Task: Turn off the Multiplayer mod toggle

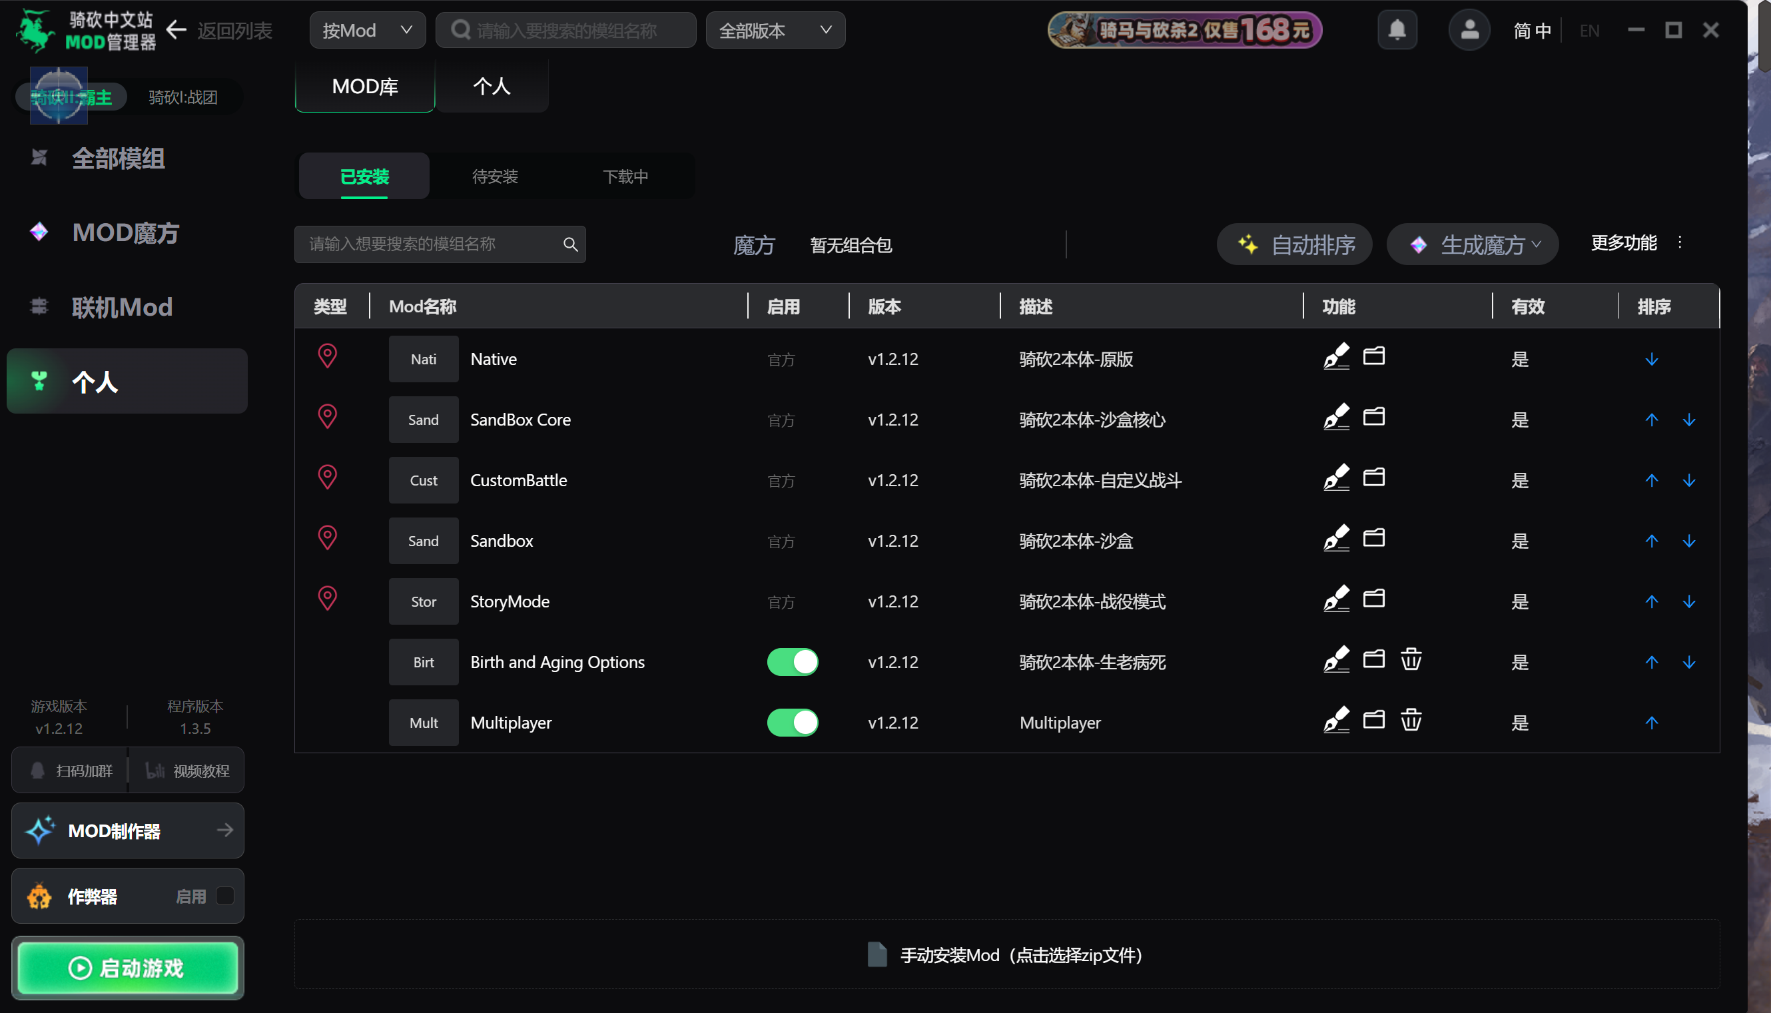Action: (x=793, y=722)
